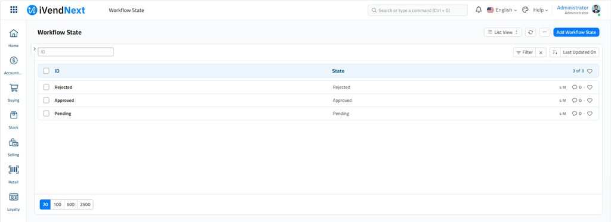
Task: Like the Pending row heart
Action: click(590, 114)
